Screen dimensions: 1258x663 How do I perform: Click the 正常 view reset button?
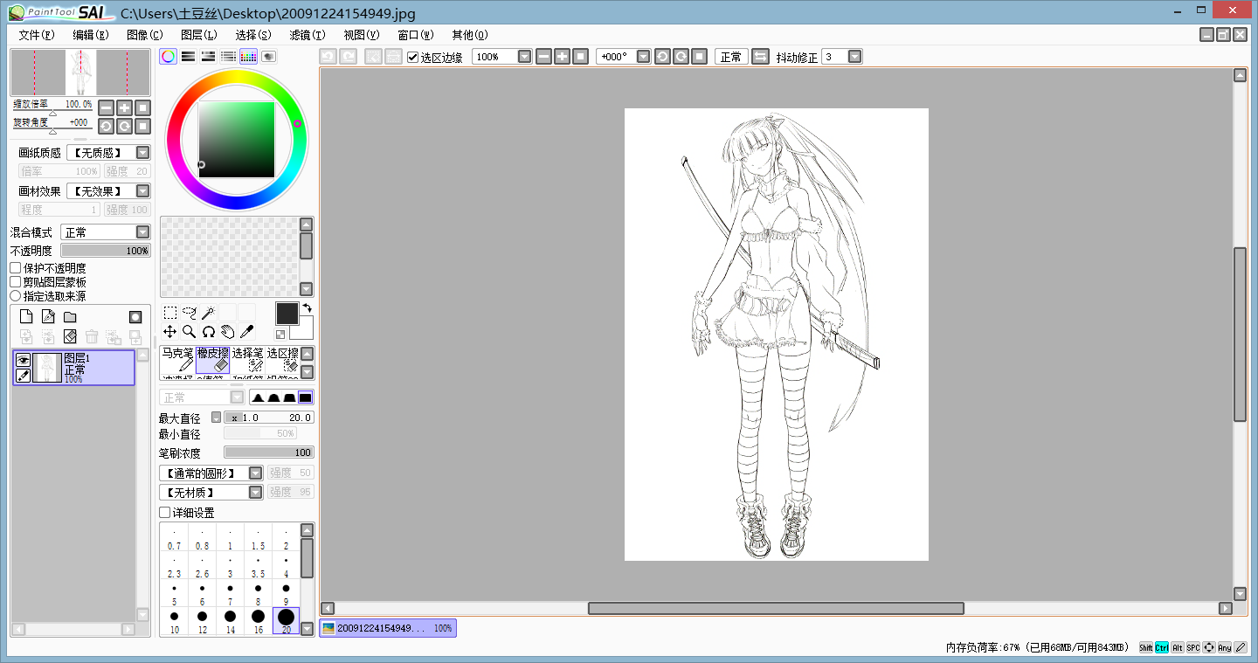point(730,57)
